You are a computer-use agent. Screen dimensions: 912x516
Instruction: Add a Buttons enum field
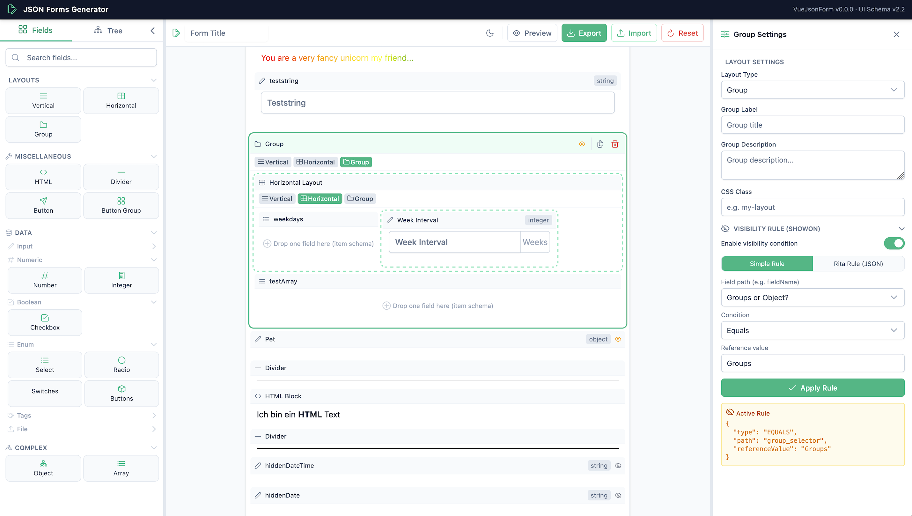(121, 394)
